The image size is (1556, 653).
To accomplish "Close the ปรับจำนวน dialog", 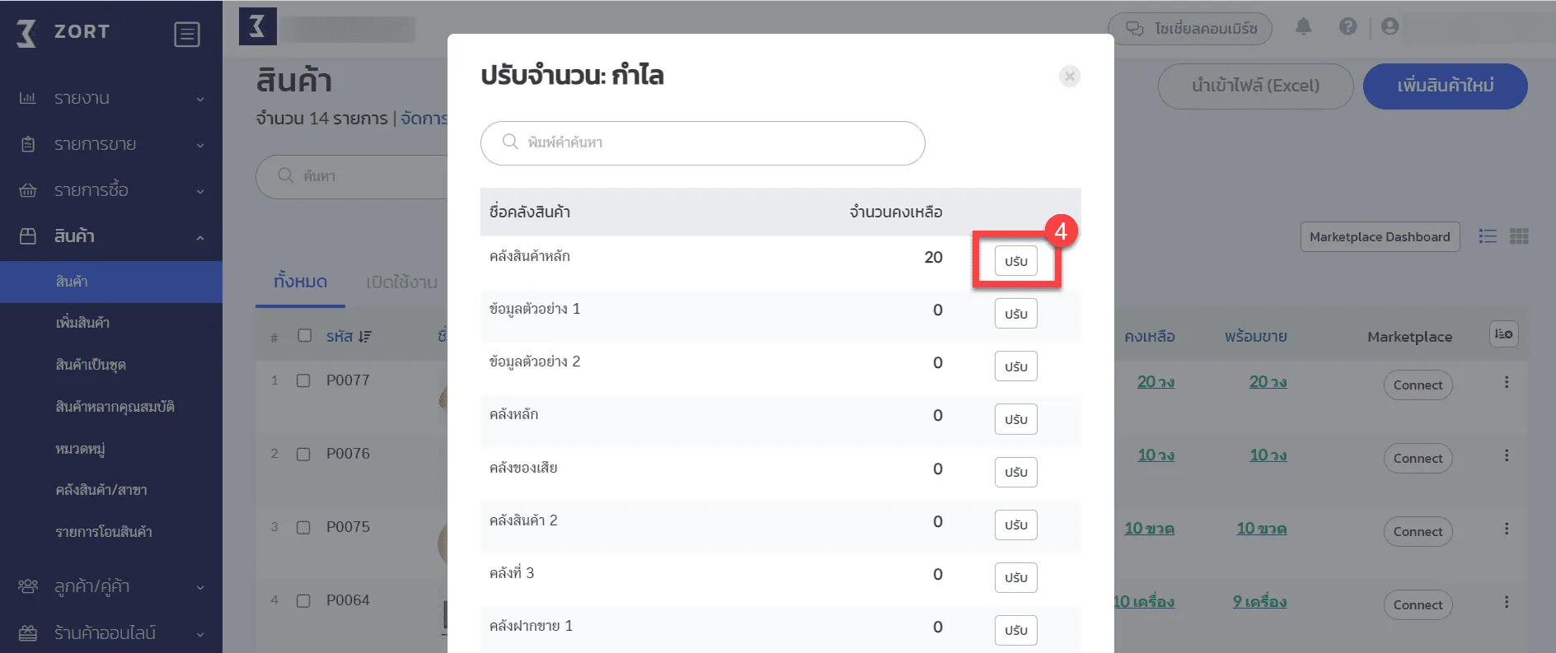I will (1070, 77).
